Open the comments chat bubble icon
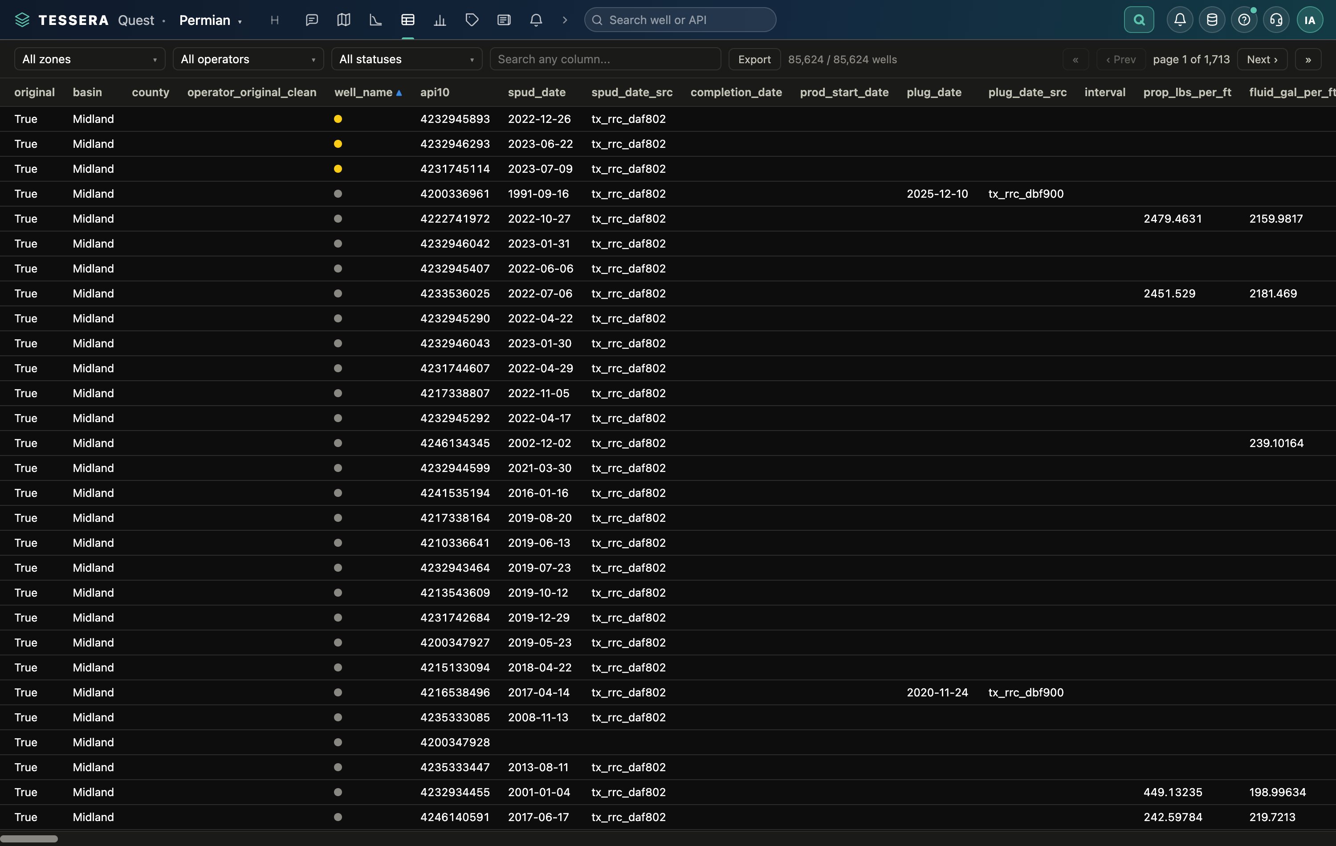The width and height of the screenshot is (1336, 846). pos(312,20)
